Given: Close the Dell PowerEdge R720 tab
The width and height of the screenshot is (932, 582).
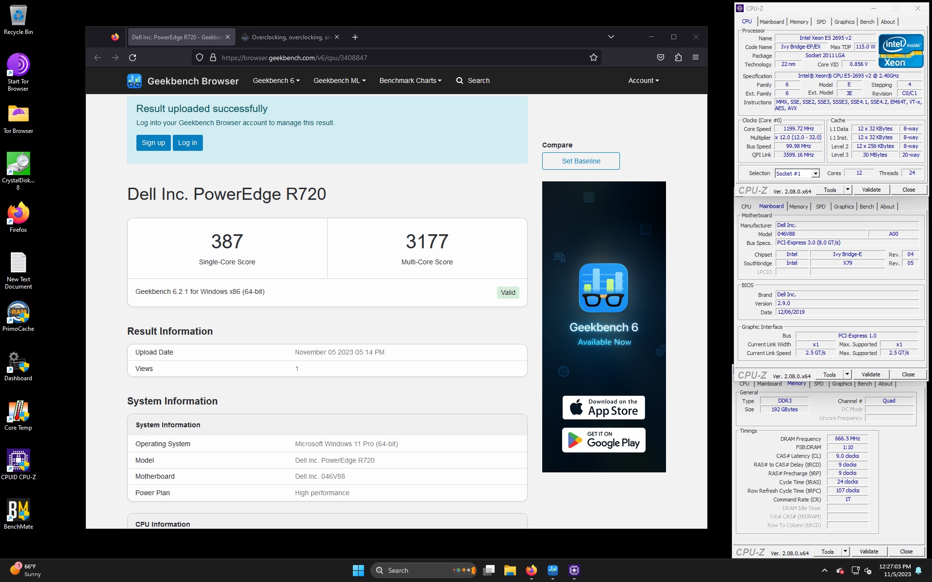Looking at the screenshot, I should point(227,37).
